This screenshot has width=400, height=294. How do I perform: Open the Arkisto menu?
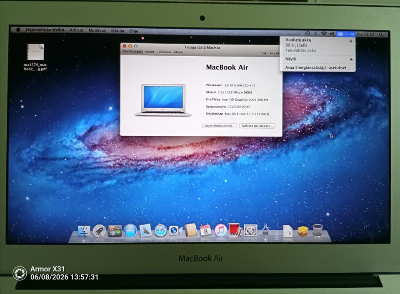pos(77,30)
